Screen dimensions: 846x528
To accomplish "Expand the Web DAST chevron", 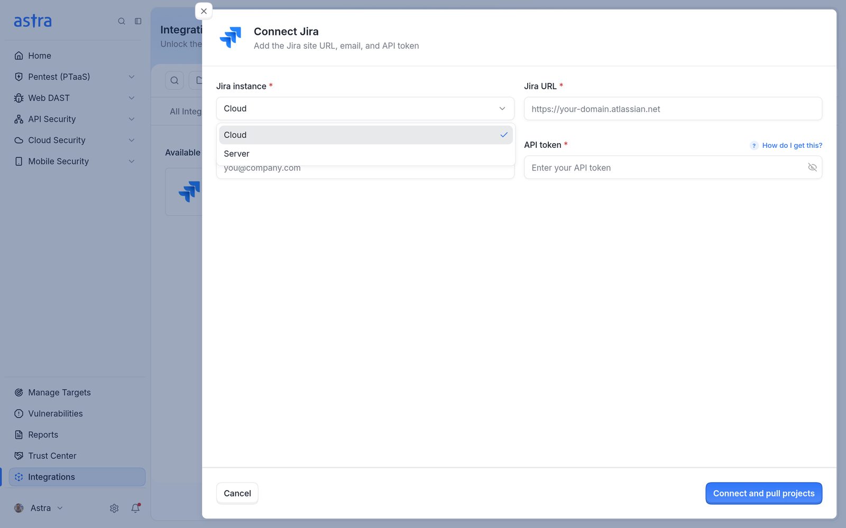I will (132, 98).
